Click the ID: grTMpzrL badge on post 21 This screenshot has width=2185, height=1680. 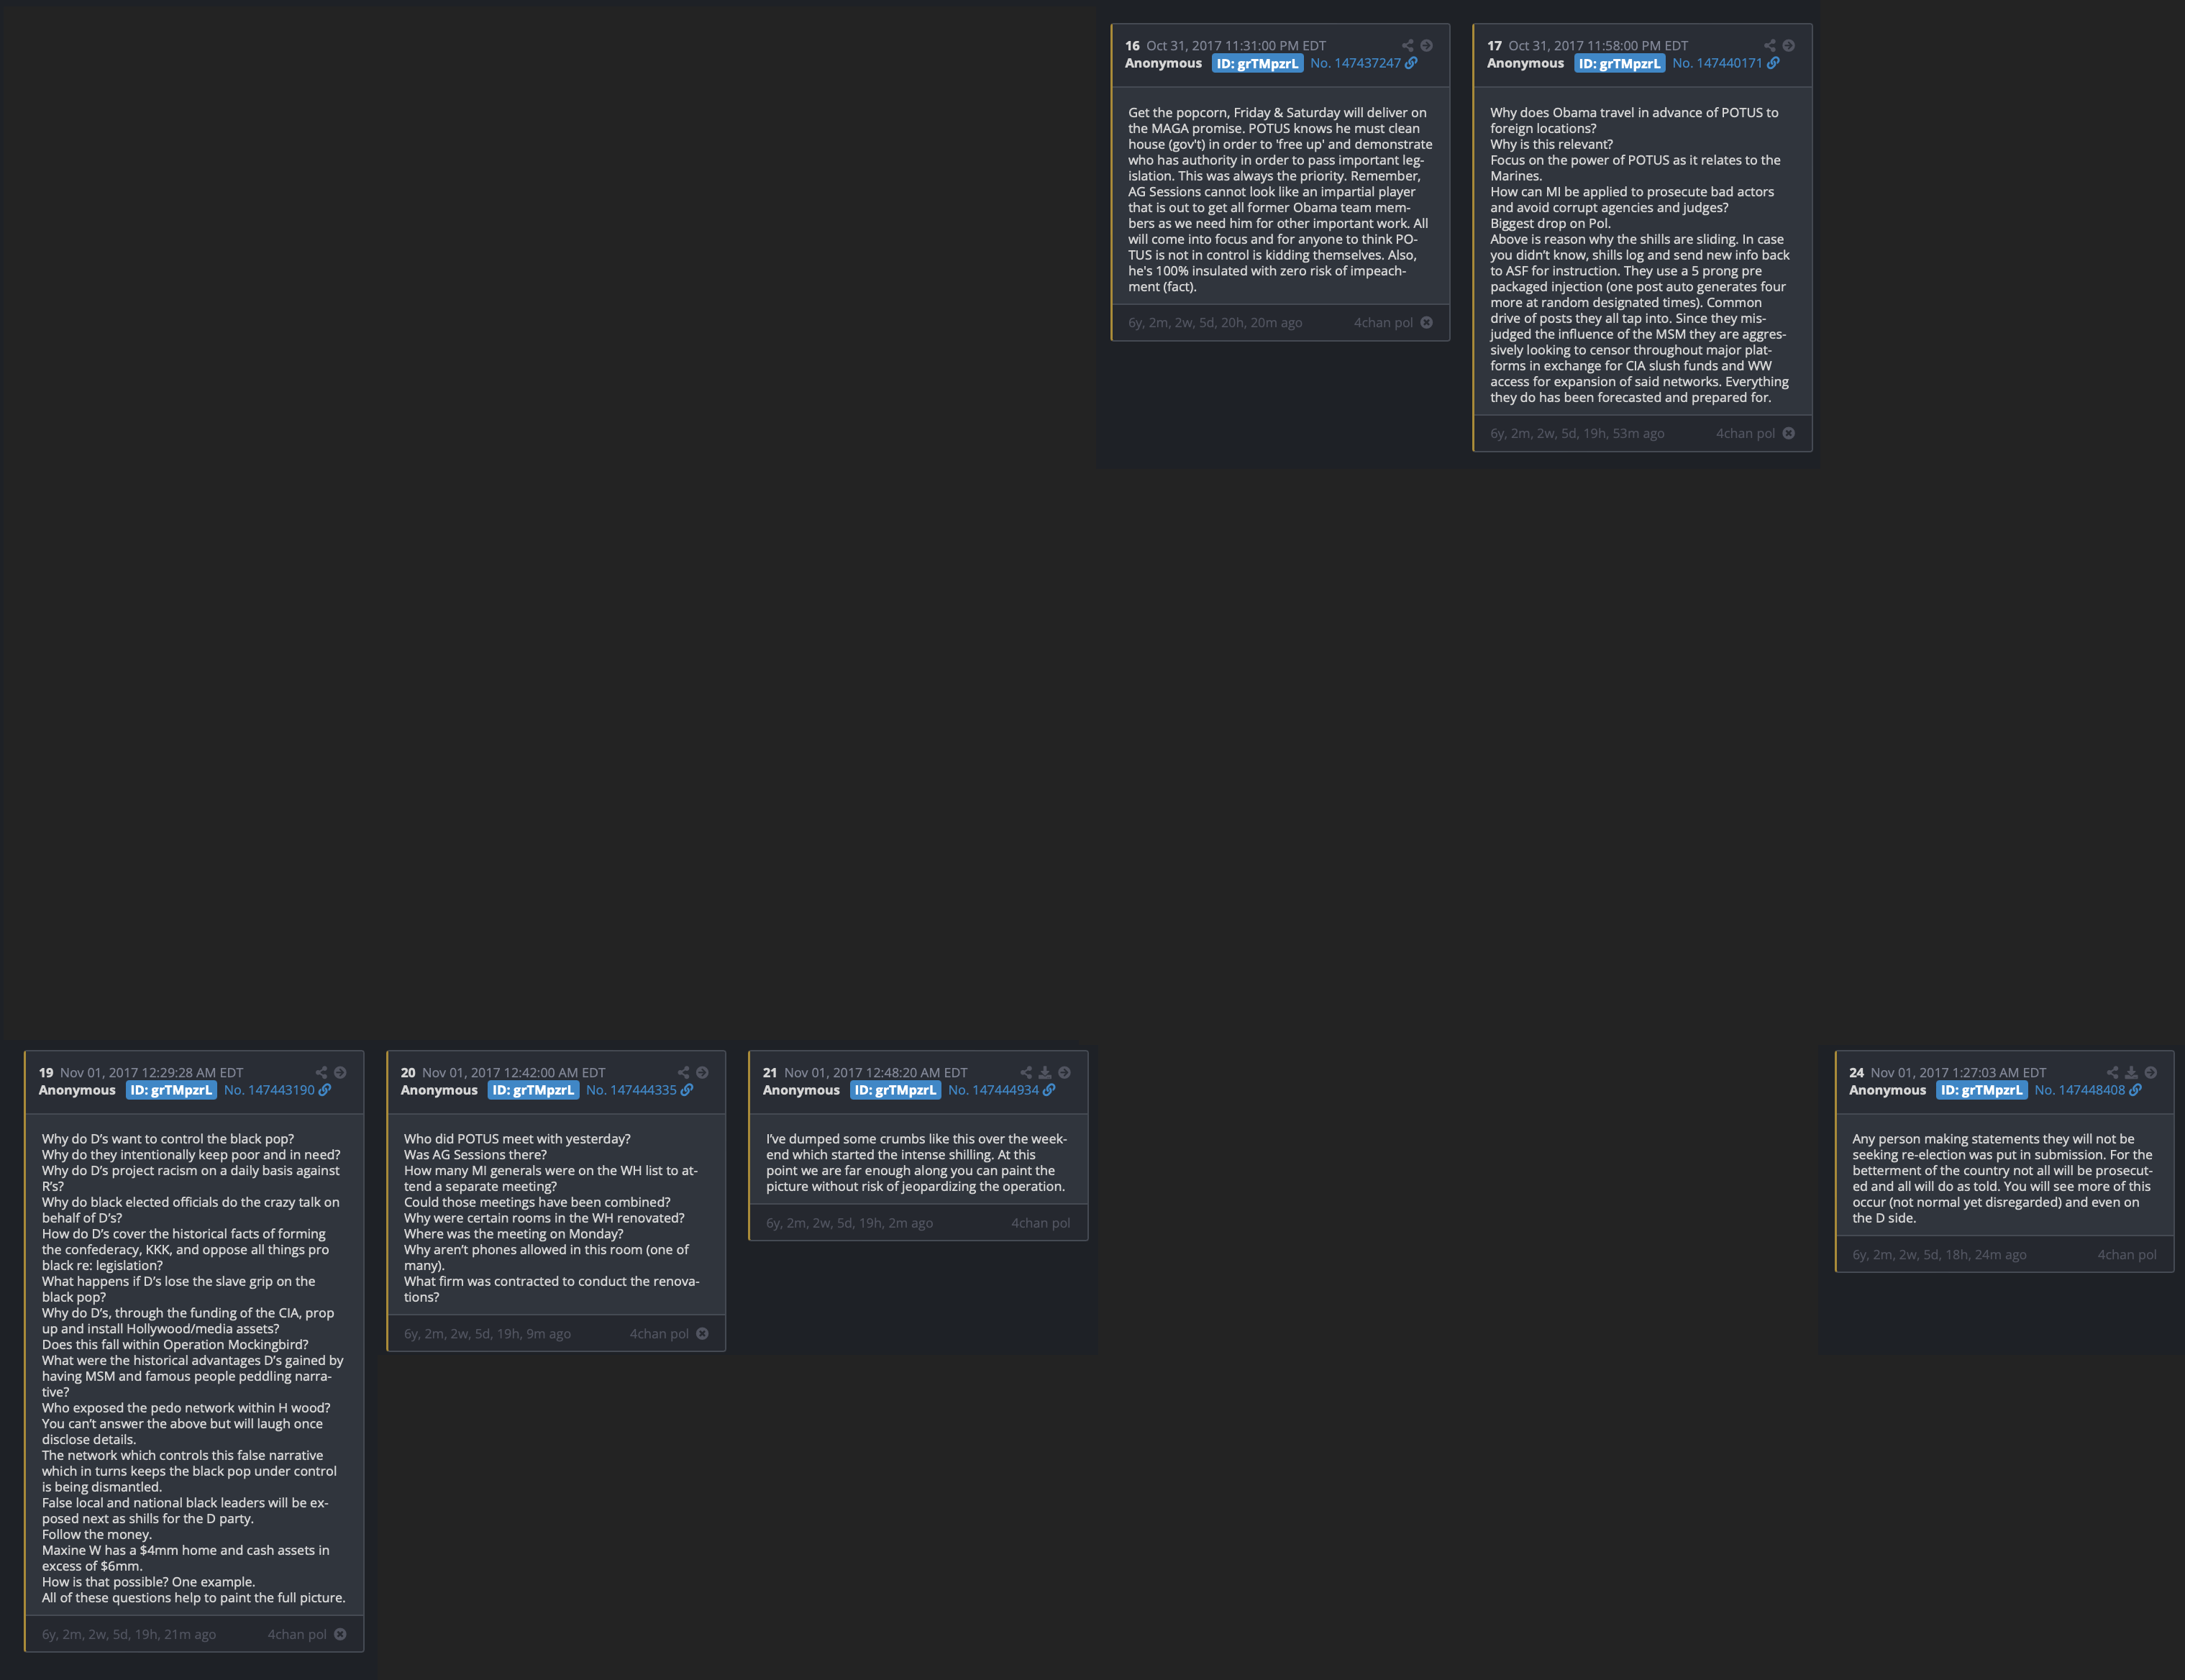tap(895, 1090)
